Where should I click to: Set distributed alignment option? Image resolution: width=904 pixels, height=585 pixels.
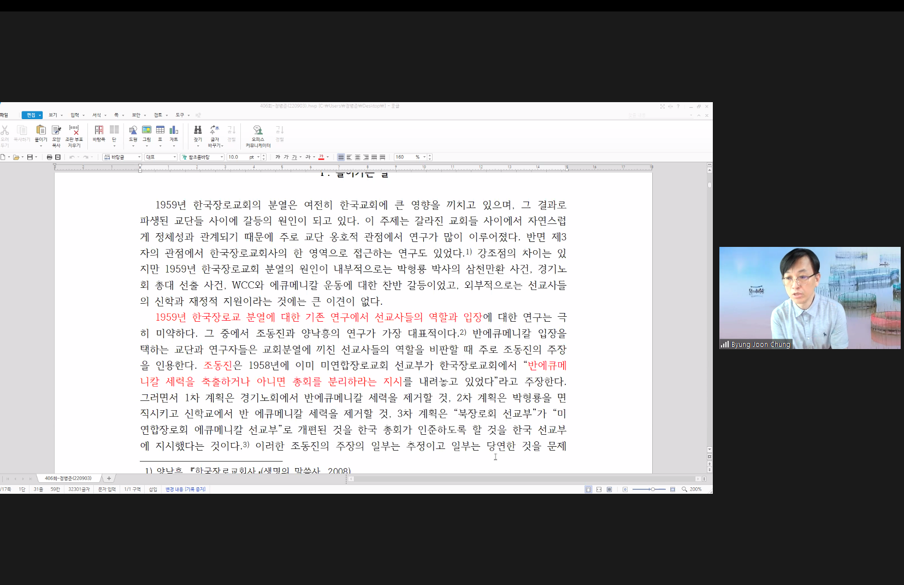coord(374,157)
